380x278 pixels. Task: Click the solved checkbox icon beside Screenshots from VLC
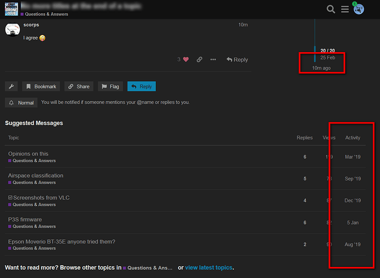coord(10,197)
